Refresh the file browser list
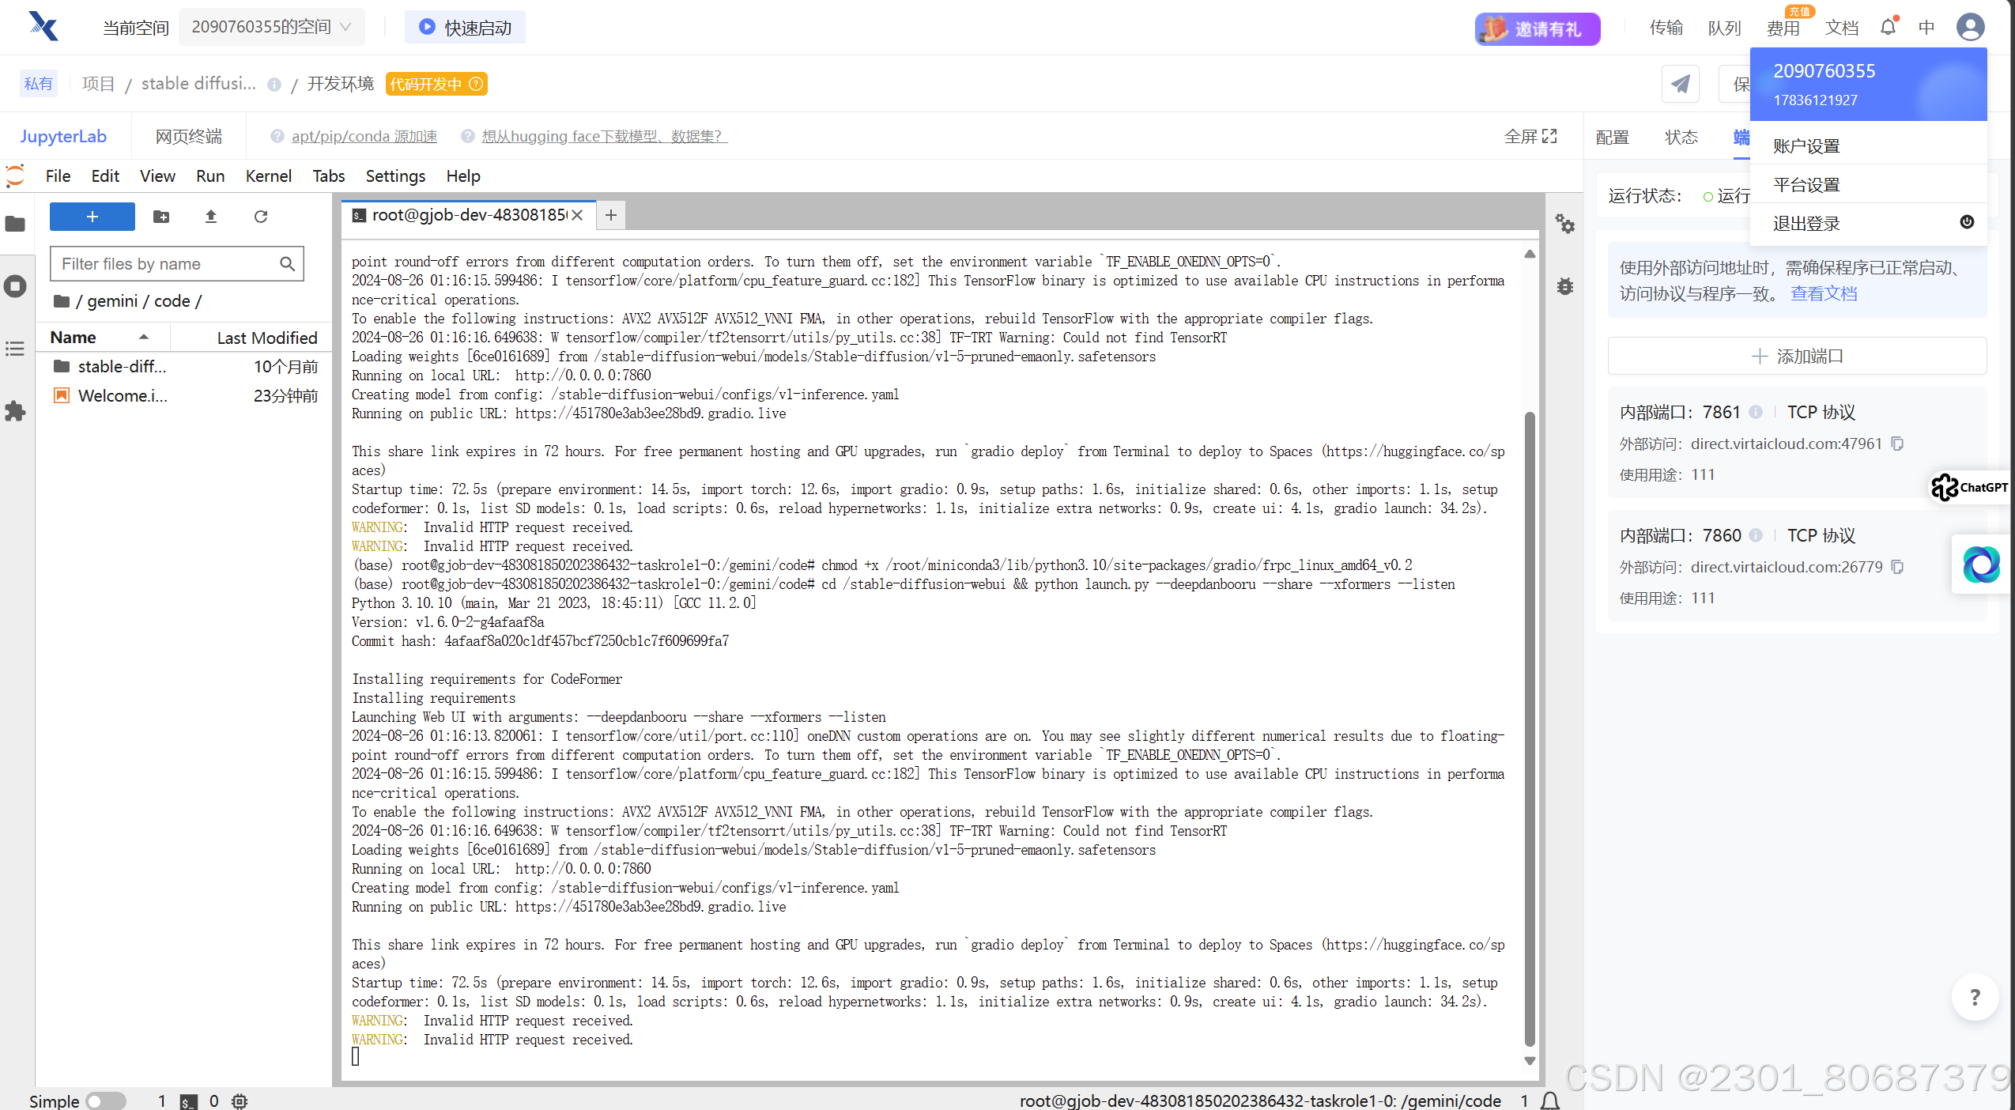Viewport: 2015px width, 1110px height. tap(261, 217)
